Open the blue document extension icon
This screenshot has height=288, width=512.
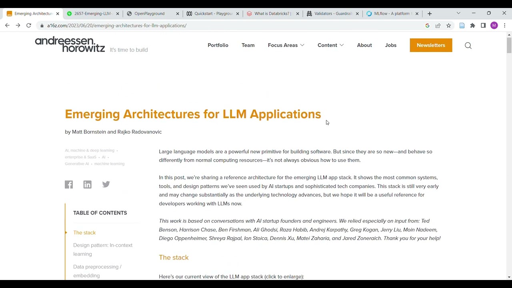click(462, 26)
